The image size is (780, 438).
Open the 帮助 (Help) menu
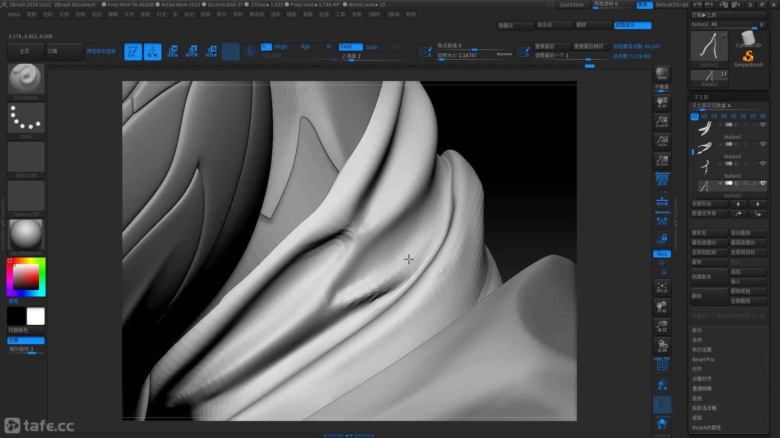pos(411,14)
